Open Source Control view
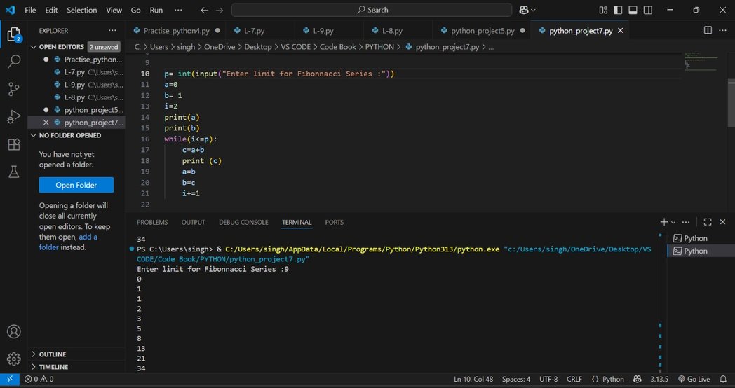 [x=14, y=89]
